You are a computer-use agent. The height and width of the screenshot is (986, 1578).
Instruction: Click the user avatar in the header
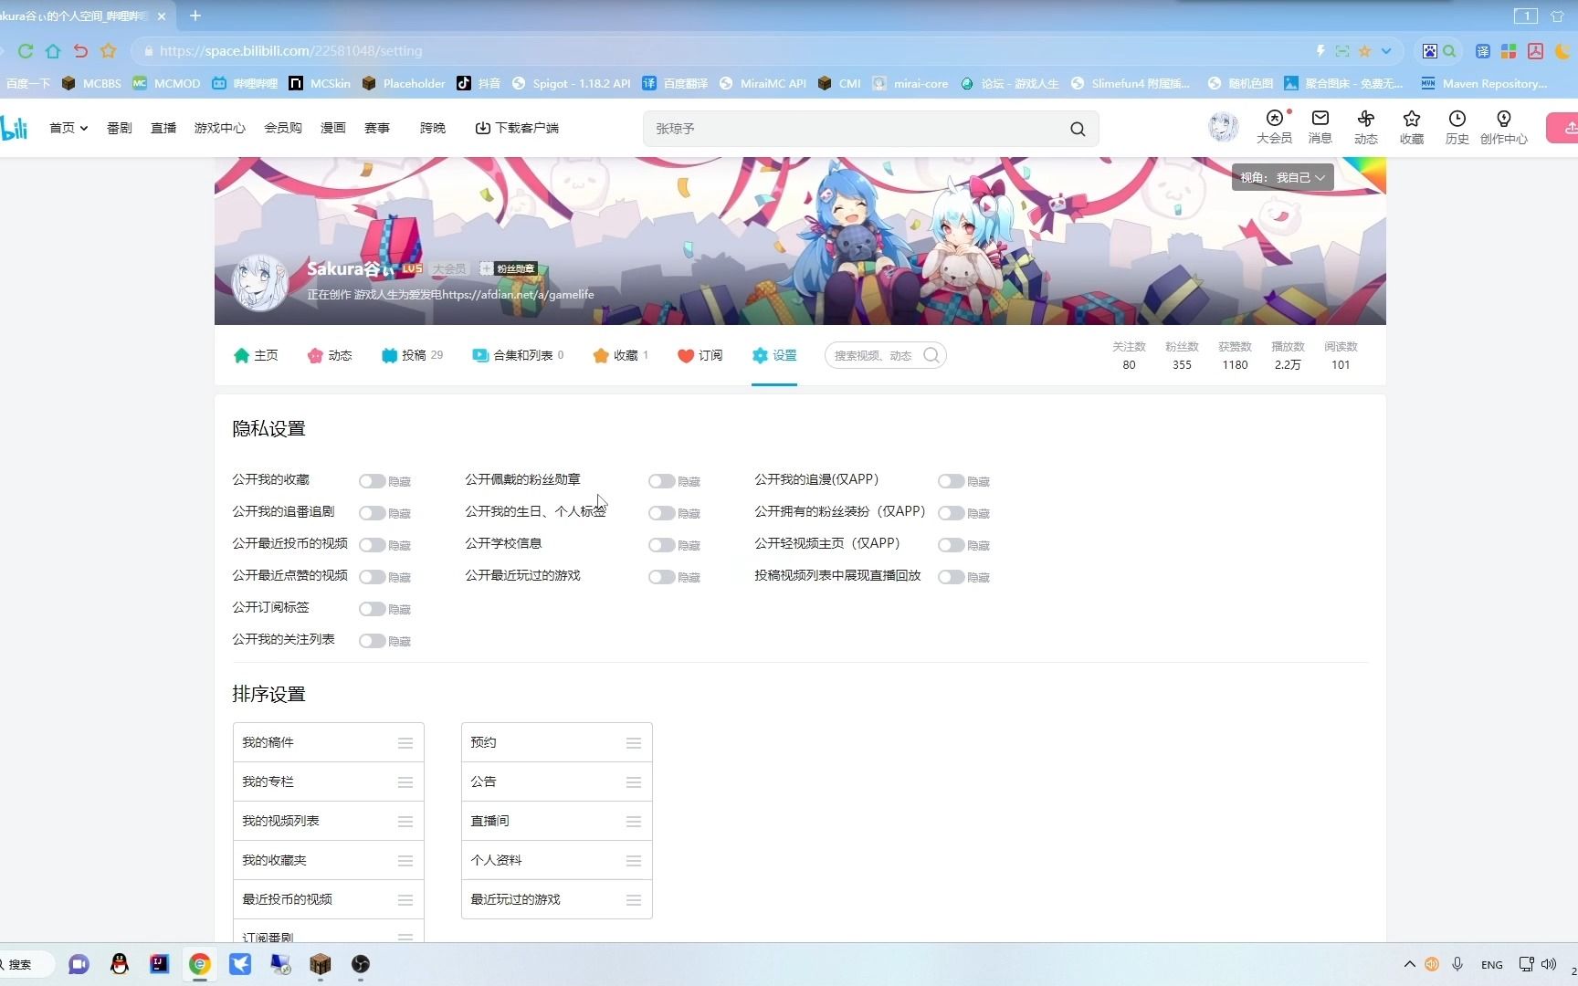[x=1223, y=126]
